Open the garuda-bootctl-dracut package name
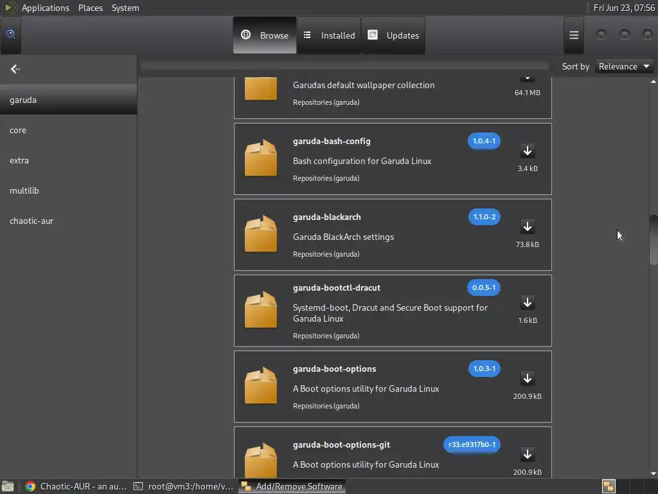This screenshot has width=658, height=494. (x=337, y=288)
